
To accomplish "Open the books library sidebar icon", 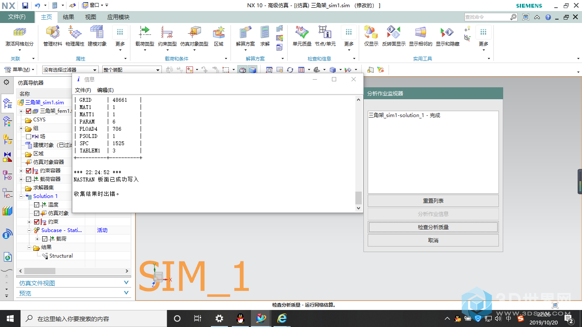I will point(7,211).
